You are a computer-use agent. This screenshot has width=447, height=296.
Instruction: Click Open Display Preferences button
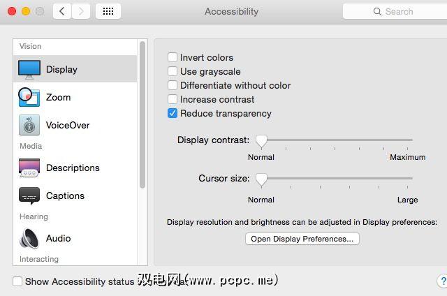tap(302, 239)
